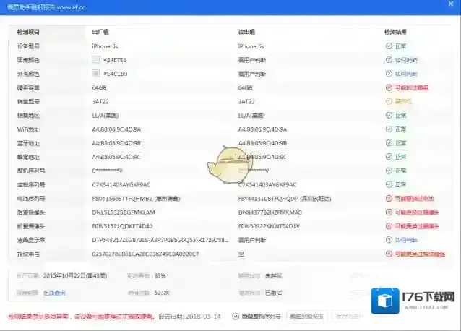Click factory device model iPhone 6s

click(105, 46)
